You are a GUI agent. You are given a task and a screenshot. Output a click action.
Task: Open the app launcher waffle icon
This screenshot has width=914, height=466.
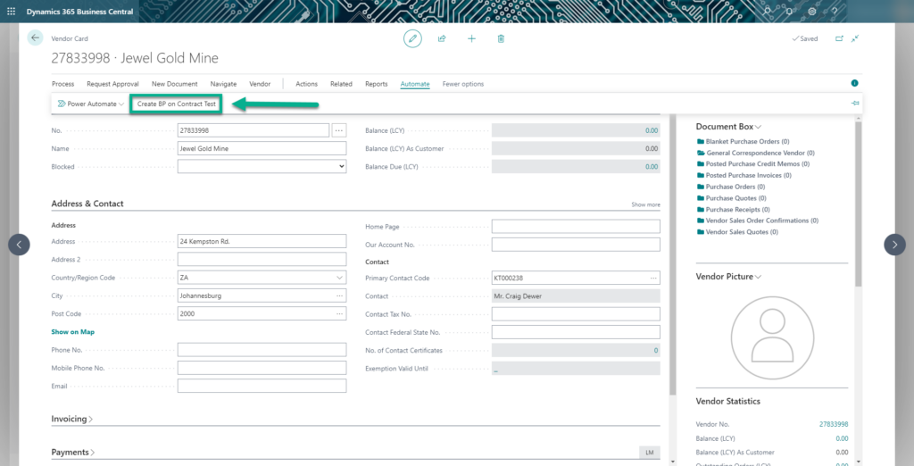coord(11,11)
